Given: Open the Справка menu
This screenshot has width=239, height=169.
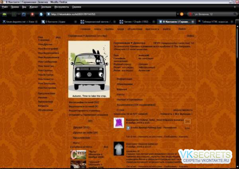Looking at the screenshot, I should [76, 7].
